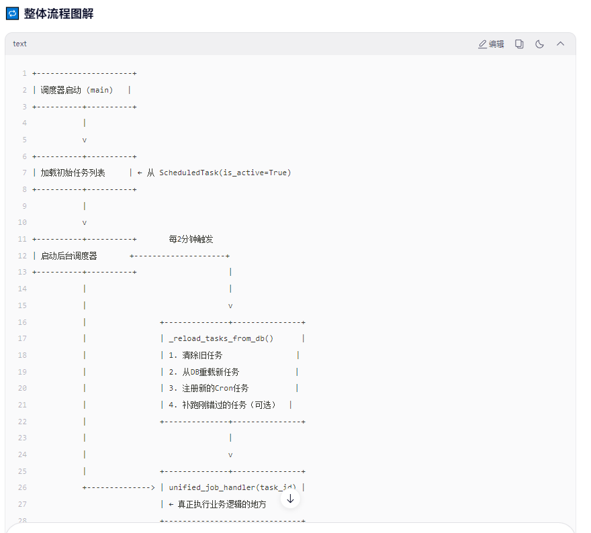The height and width of the screenshot is (533, 591).
Task: Copy the code block using the copy icon
Action: [518, 43]
